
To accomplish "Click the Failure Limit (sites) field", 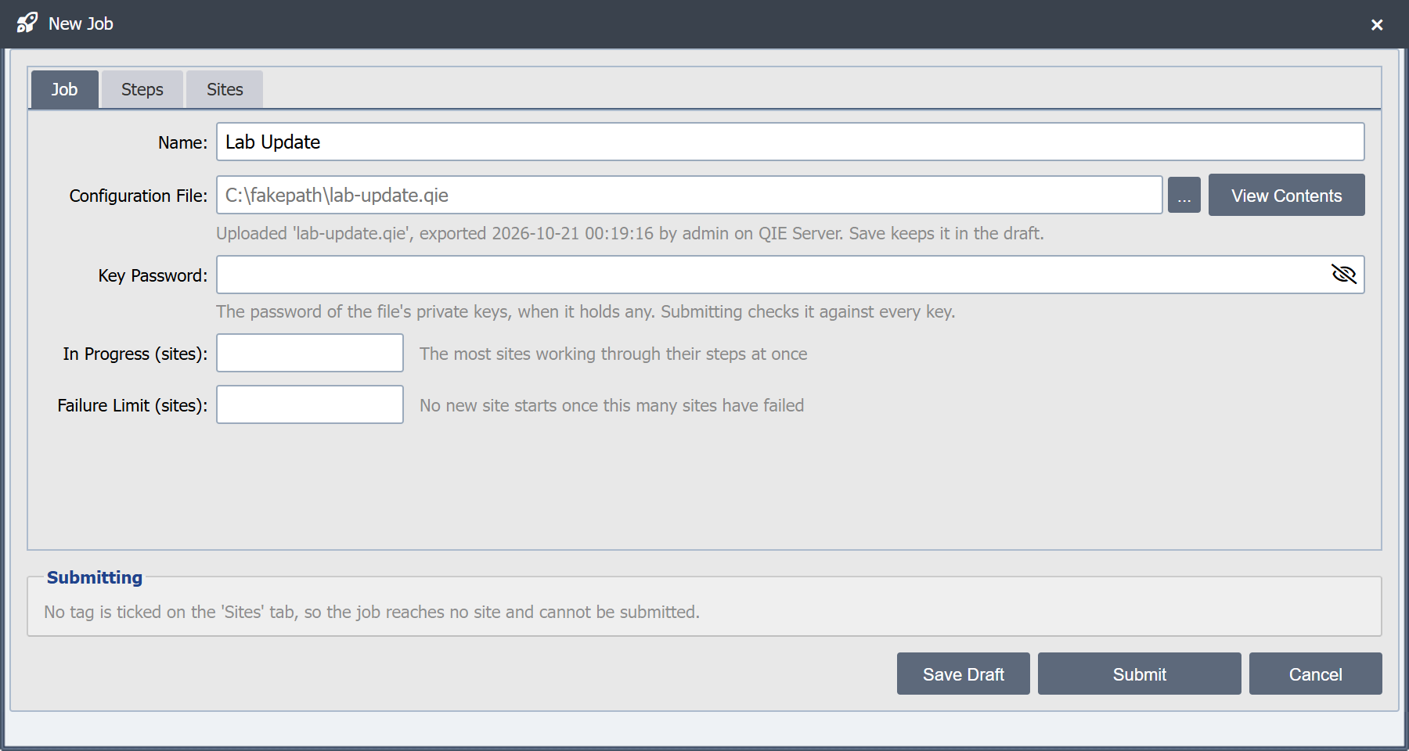I will (x=310, y=404).
